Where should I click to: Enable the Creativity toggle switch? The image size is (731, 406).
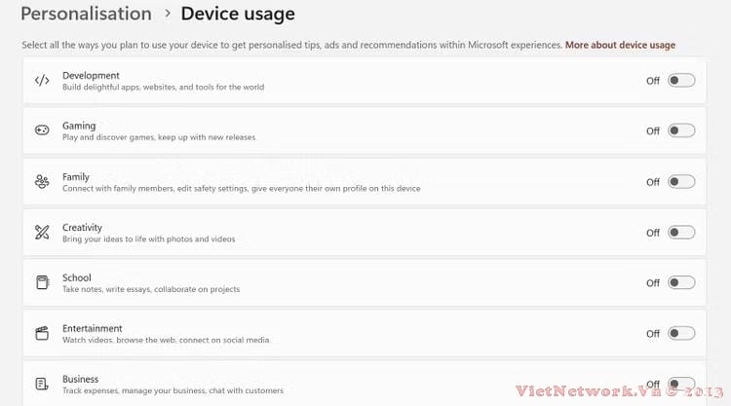point(681,233)
